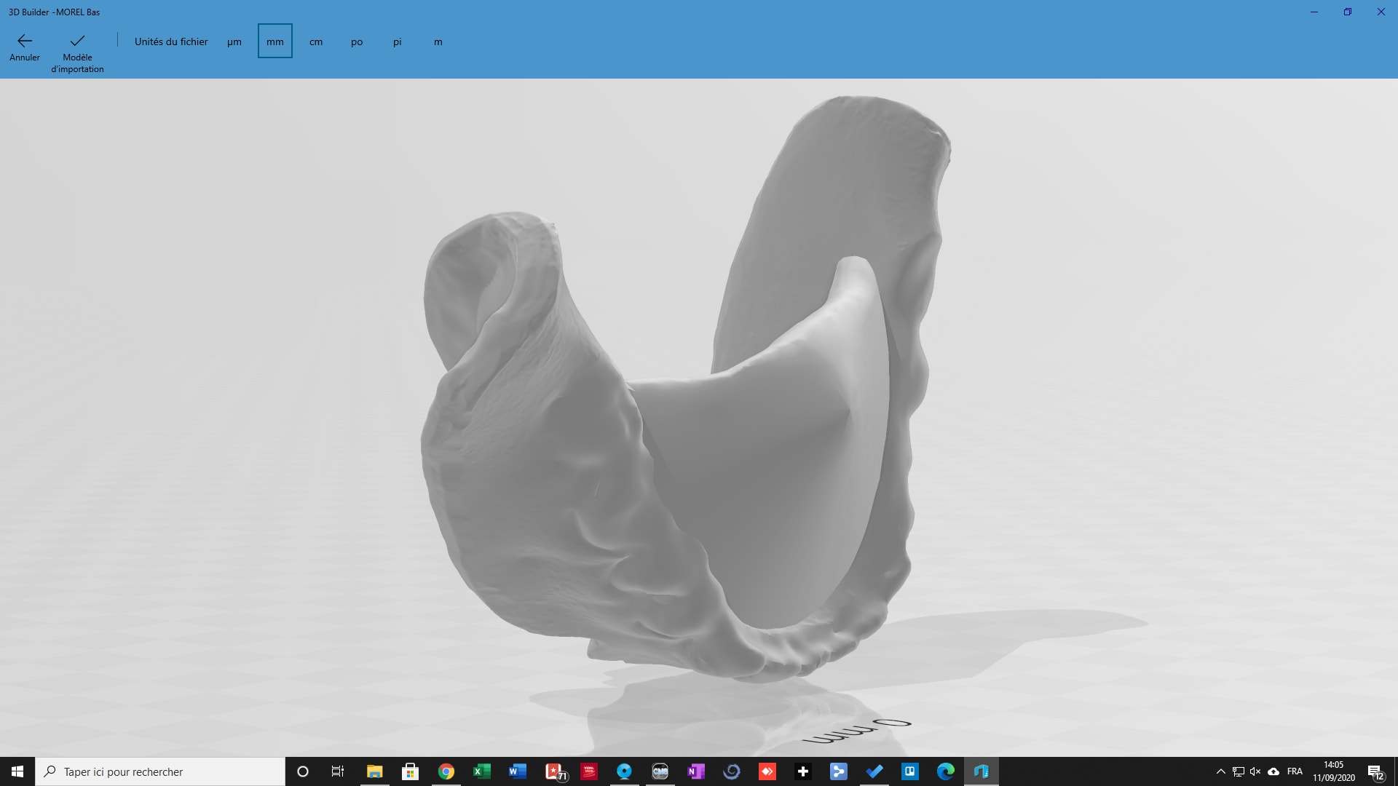Open Excel from the taskbar
Image resolution: width=1398 pixels, height=786 pixels.
coord(481,771)
